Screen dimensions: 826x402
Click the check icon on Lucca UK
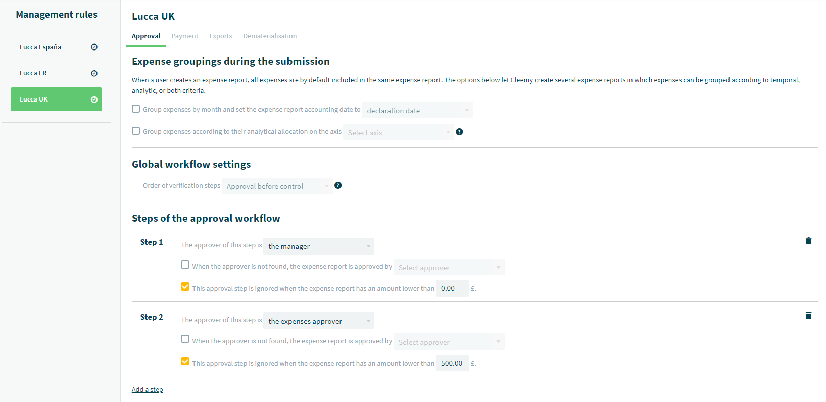pos(94,99)
